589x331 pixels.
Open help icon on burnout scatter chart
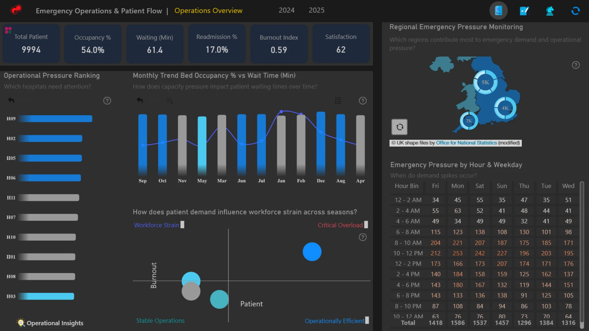(x=363, y=237)
